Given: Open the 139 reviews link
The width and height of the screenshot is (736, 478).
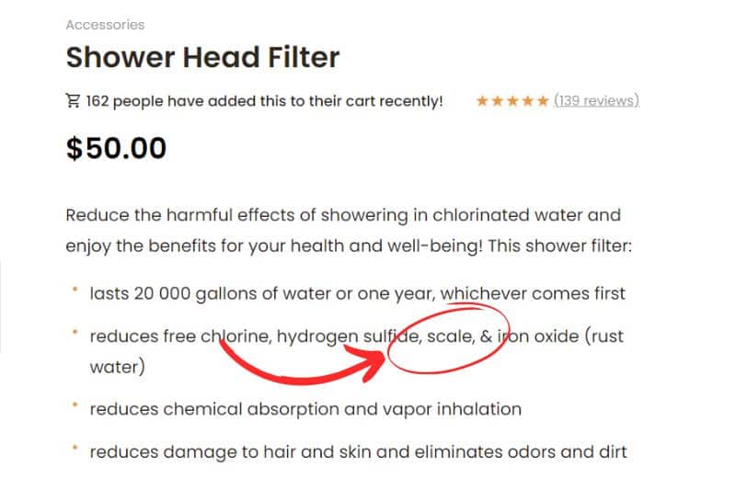Looking at the screenshot, I should [x=596, y=101].
